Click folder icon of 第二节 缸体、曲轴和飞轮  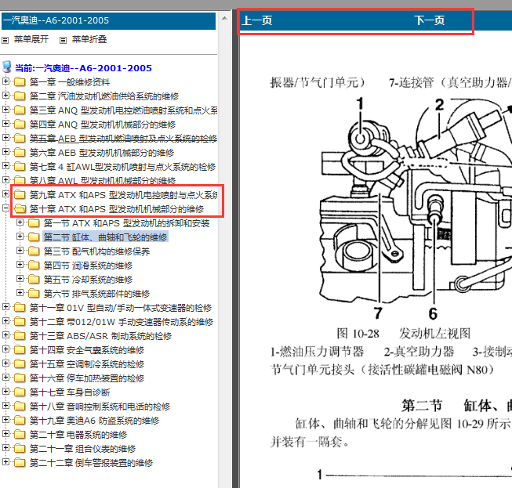tap(34, 237)
